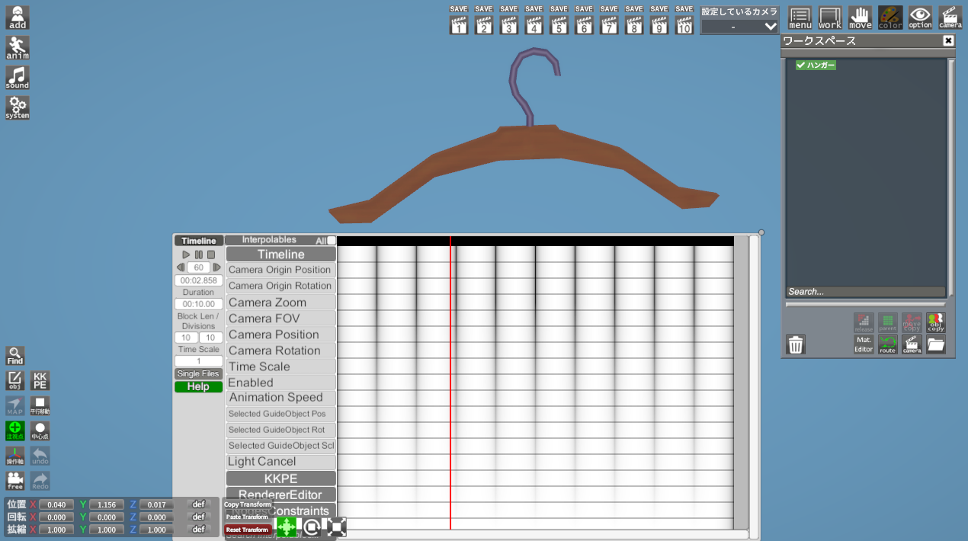Toggle the All interpolables checkbox
This screenshot has width=968, height=541.
point(331,240)
